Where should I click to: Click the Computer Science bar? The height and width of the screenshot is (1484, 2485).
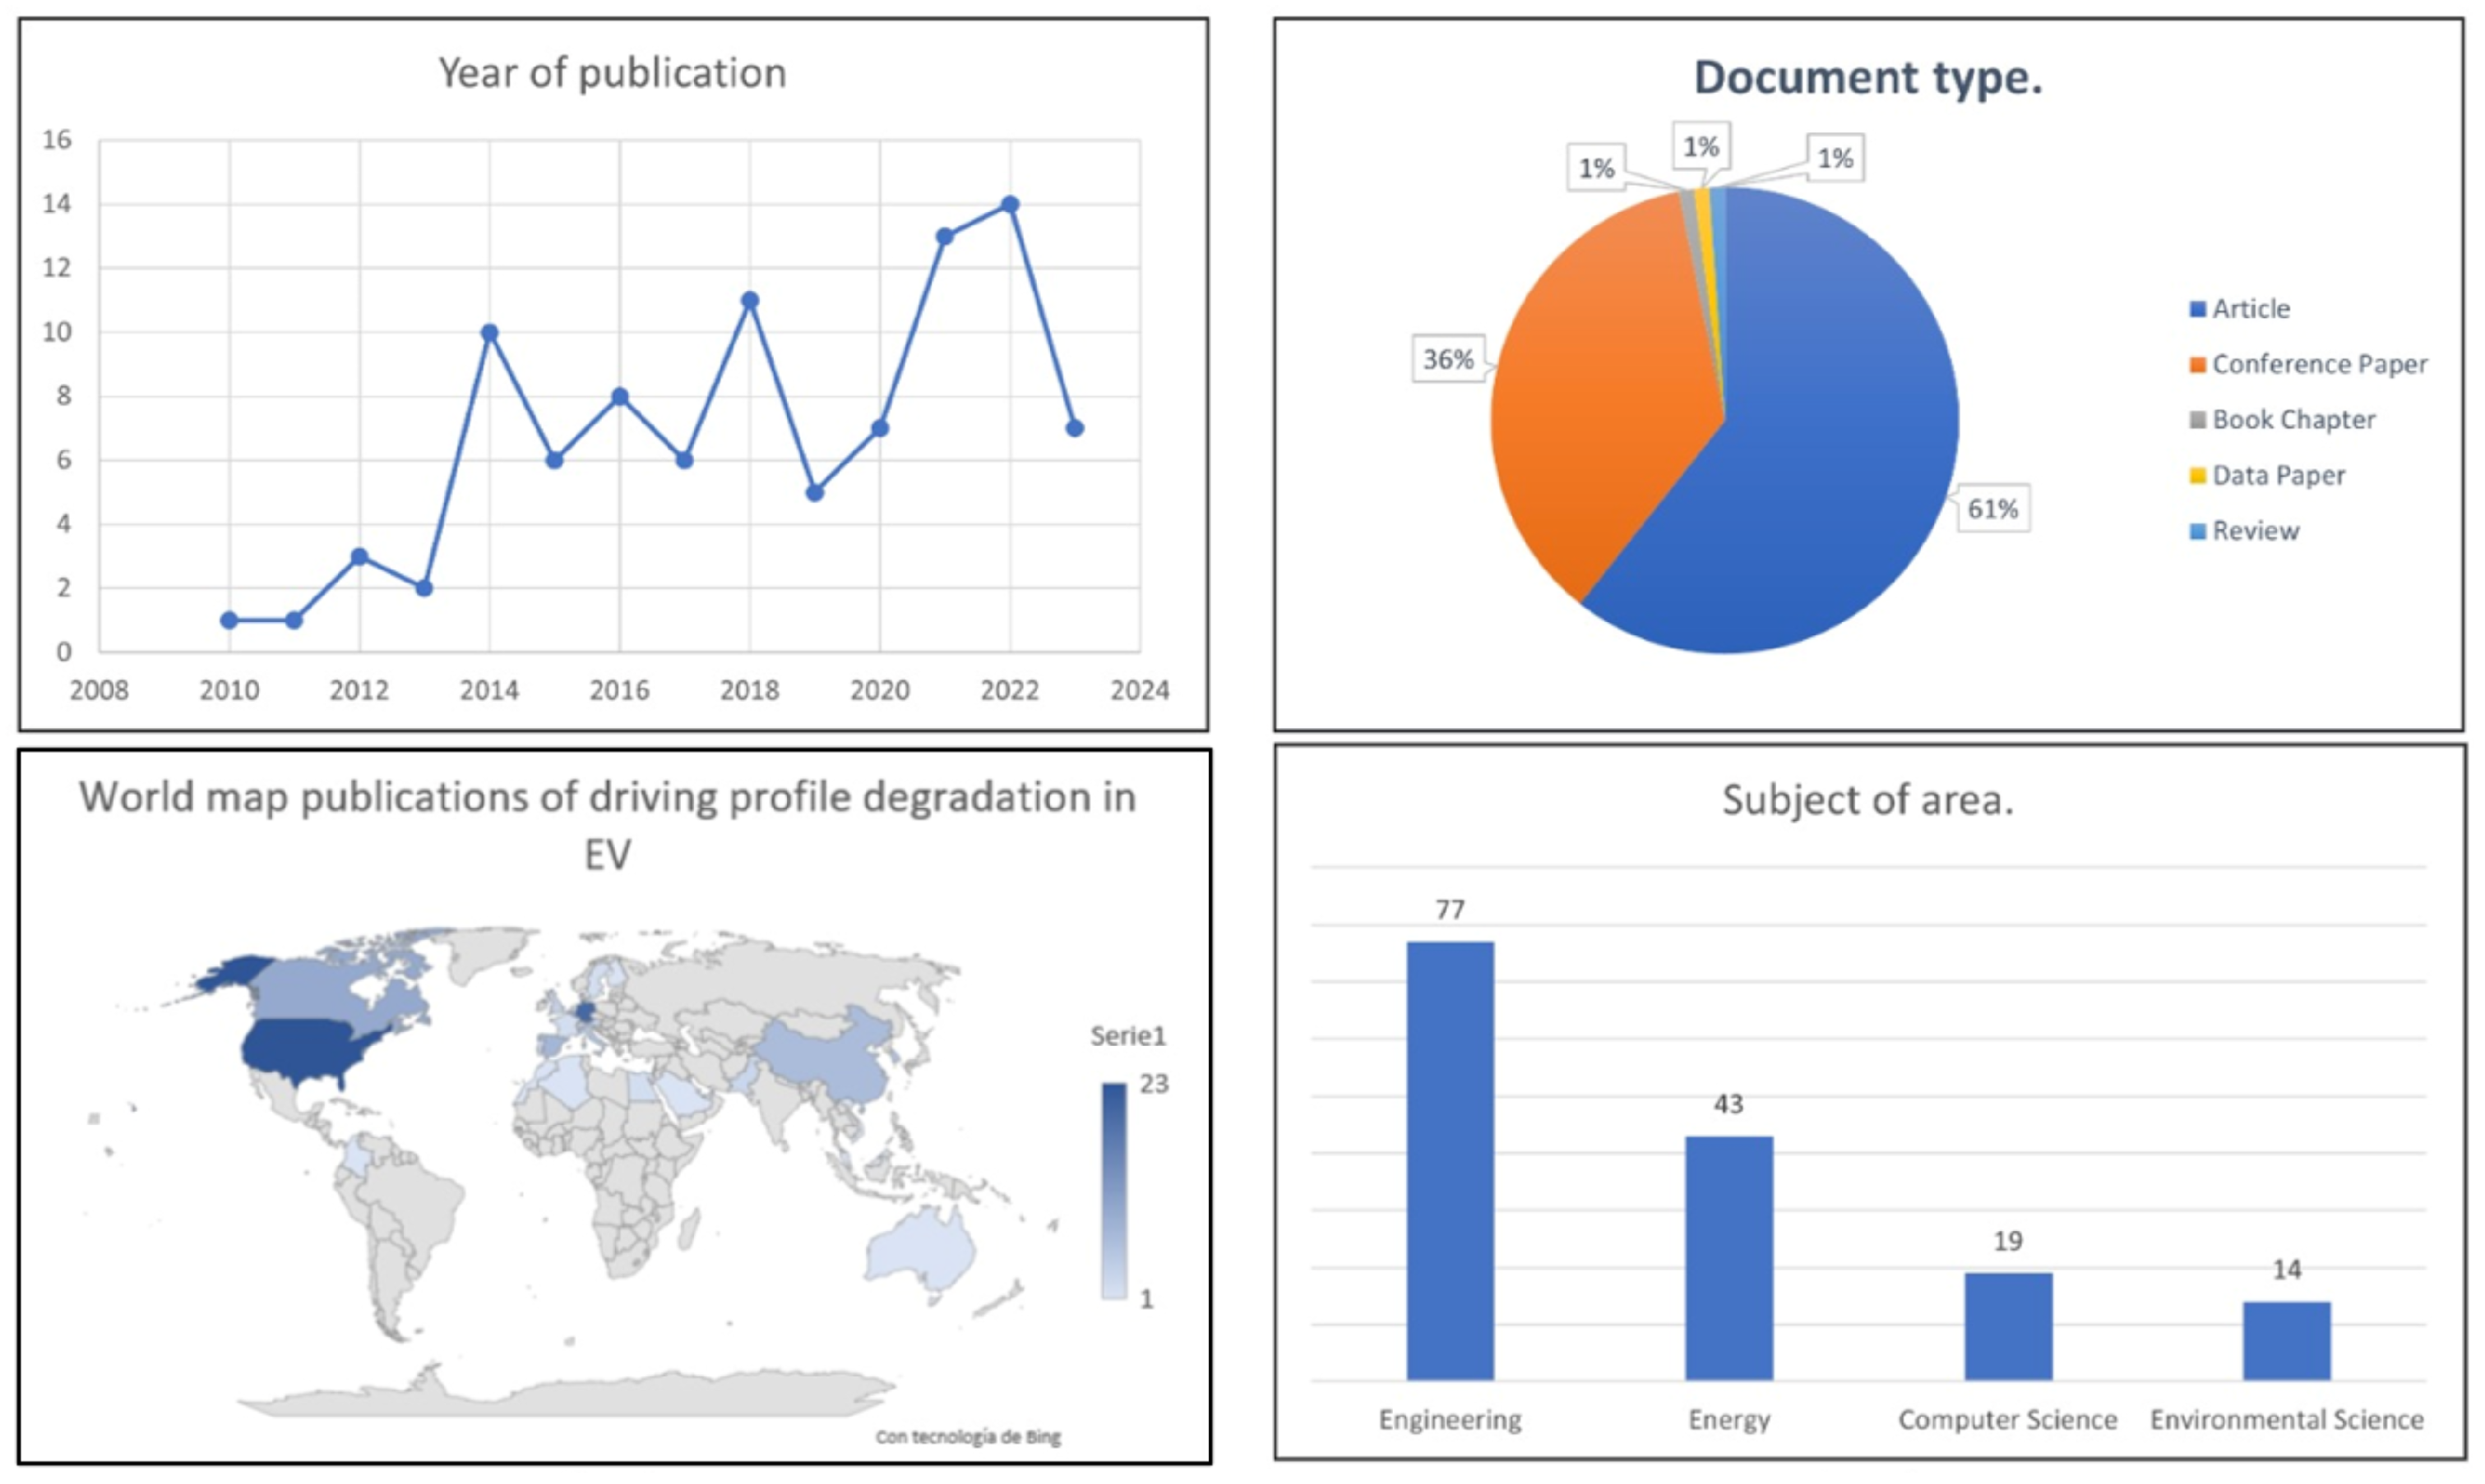[x=2008, y=1326]
